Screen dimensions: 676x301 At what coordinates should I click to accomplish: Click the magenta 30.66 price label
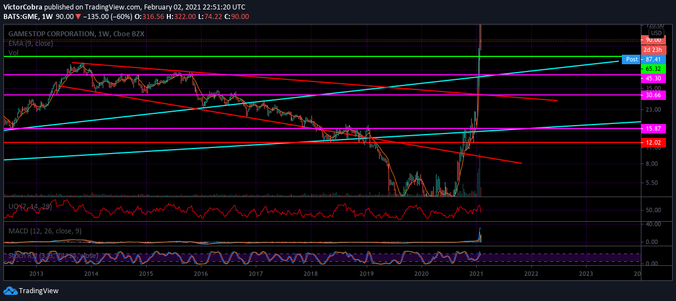point(653,95)
